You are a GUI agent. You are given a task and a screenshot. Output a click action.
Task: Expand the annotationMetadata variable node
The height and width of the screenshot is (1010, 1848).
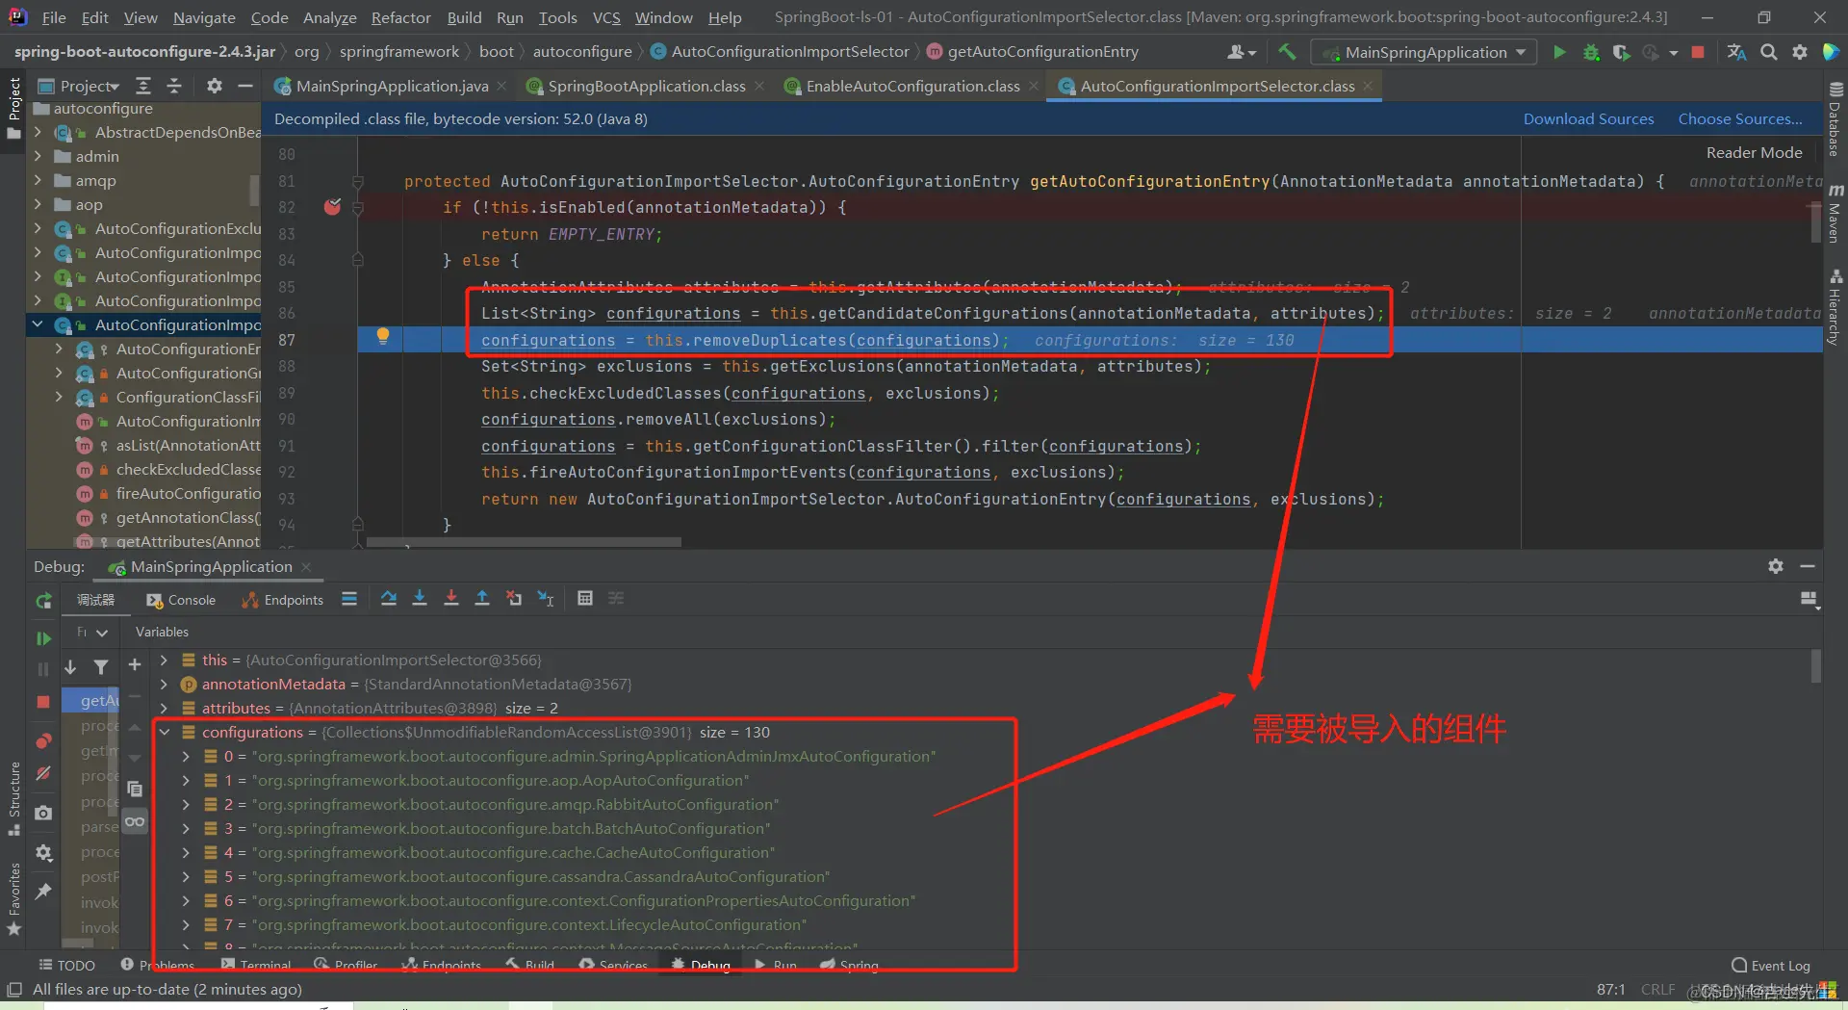(164, 684)
